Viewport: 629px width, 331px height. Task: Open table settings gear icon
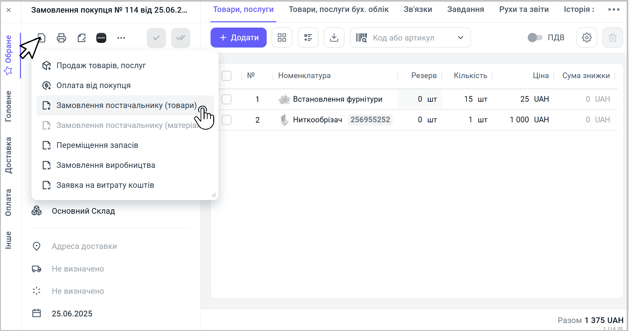pos(586,38)
